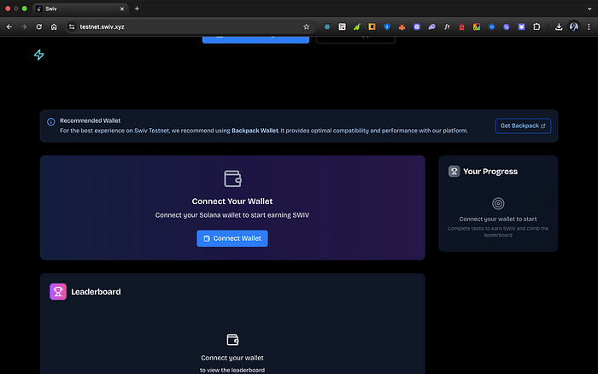Click 'to view the leaderboard' text
This screenshot has height=374, width=598.
click(x=232, y=370)
